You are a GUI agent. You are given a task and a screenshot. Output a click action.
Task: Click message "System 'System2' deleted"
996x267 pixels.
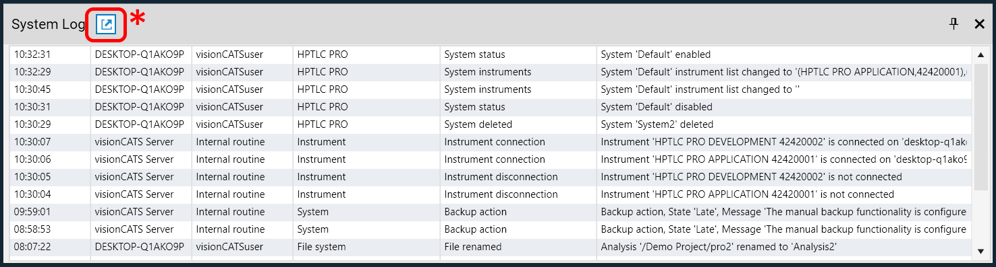click(657, 124)
